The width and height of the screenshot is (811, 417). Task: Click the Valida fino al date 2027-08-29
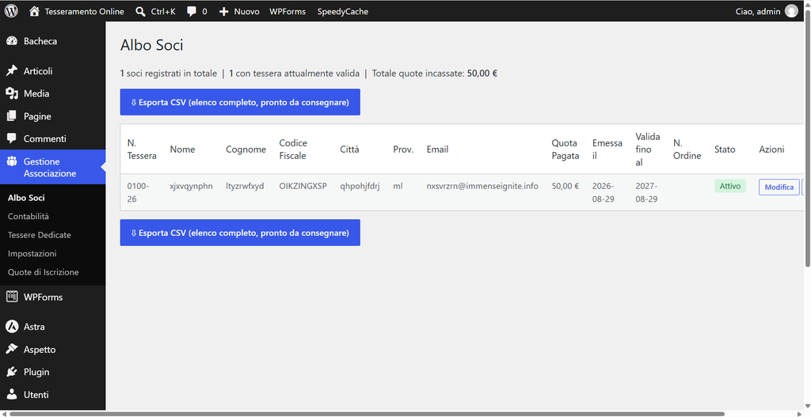pyautogui.click(x=646, y=192)
